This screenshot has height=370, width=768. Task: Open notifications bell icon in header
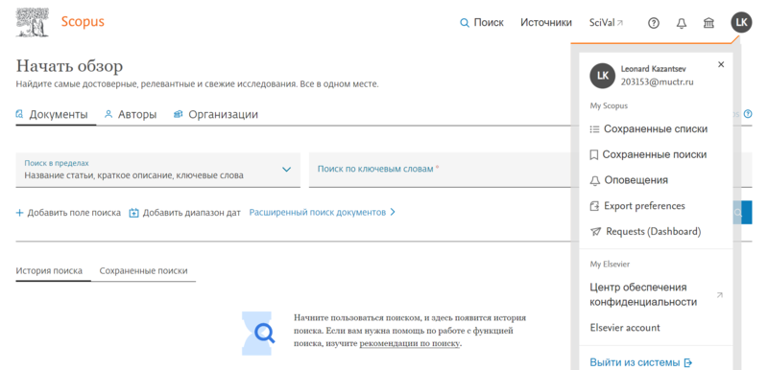(x=682, y=23)
